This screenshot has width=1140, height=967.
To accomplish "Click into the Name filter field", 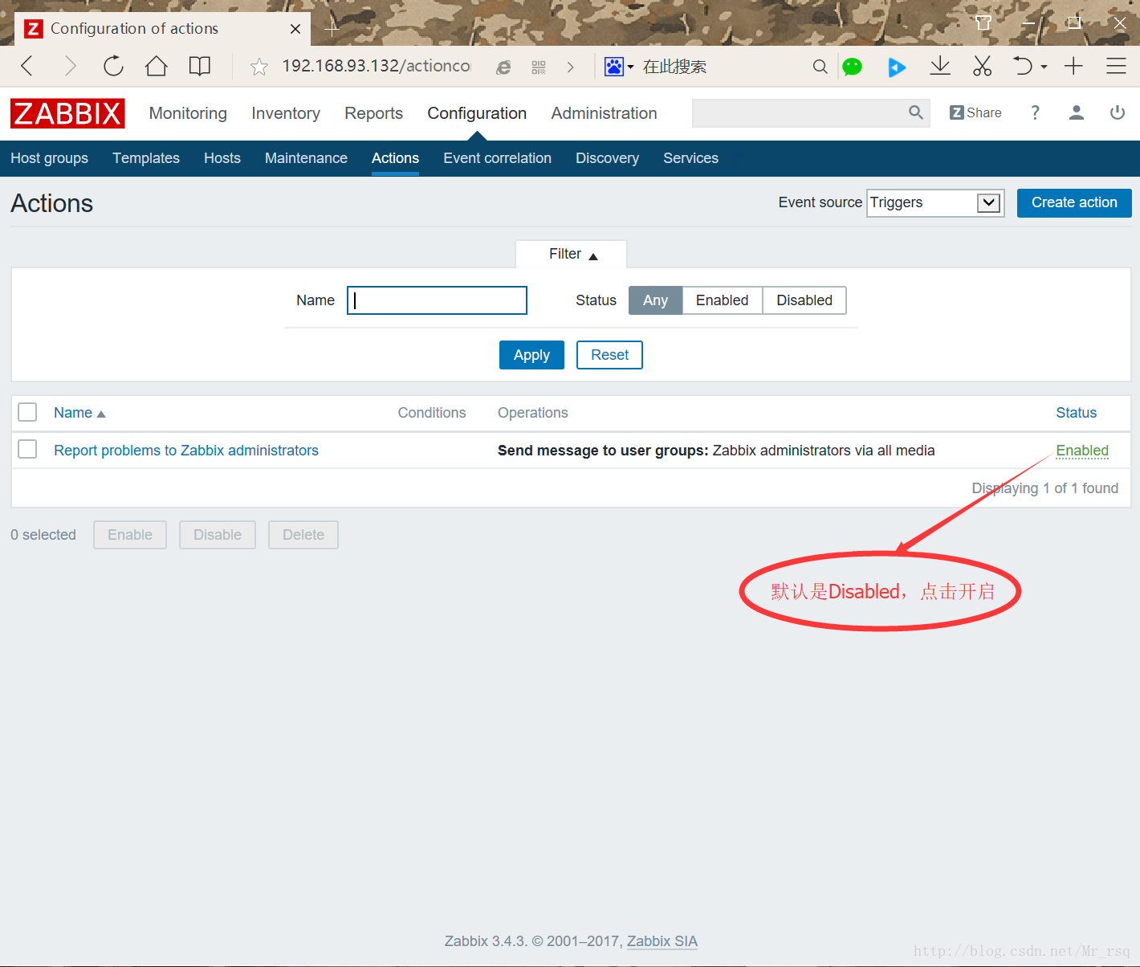I will coord(437,300).
